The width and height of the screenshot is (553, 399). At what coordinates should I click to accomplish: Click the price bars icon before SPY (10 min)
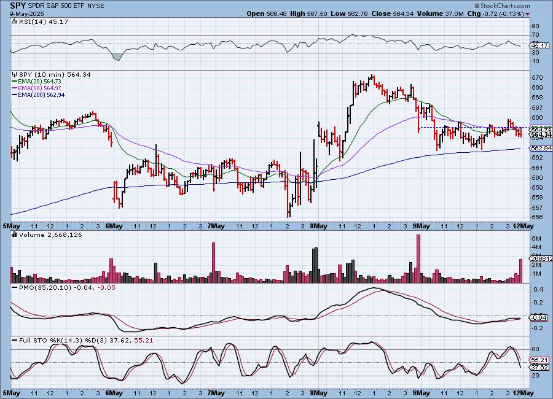tap(15, 74)
